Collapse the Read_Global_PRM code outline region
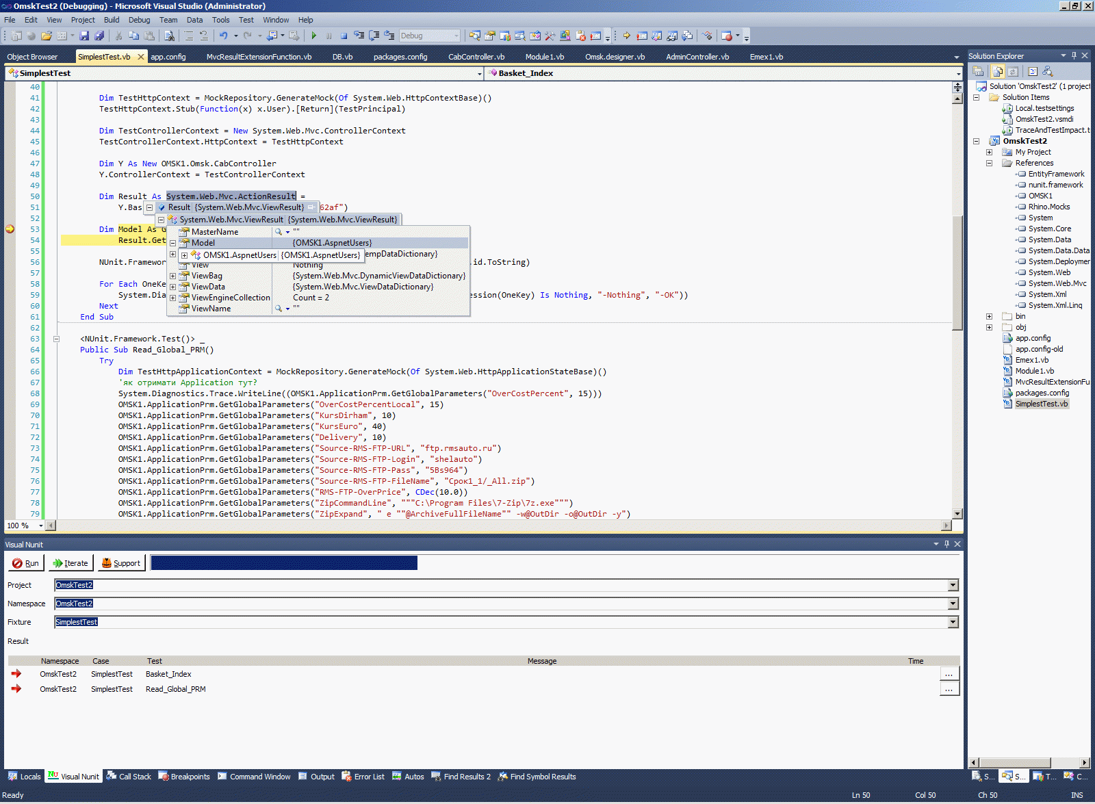This screenshot has height=804, width=1095. (x=56, y=339)
